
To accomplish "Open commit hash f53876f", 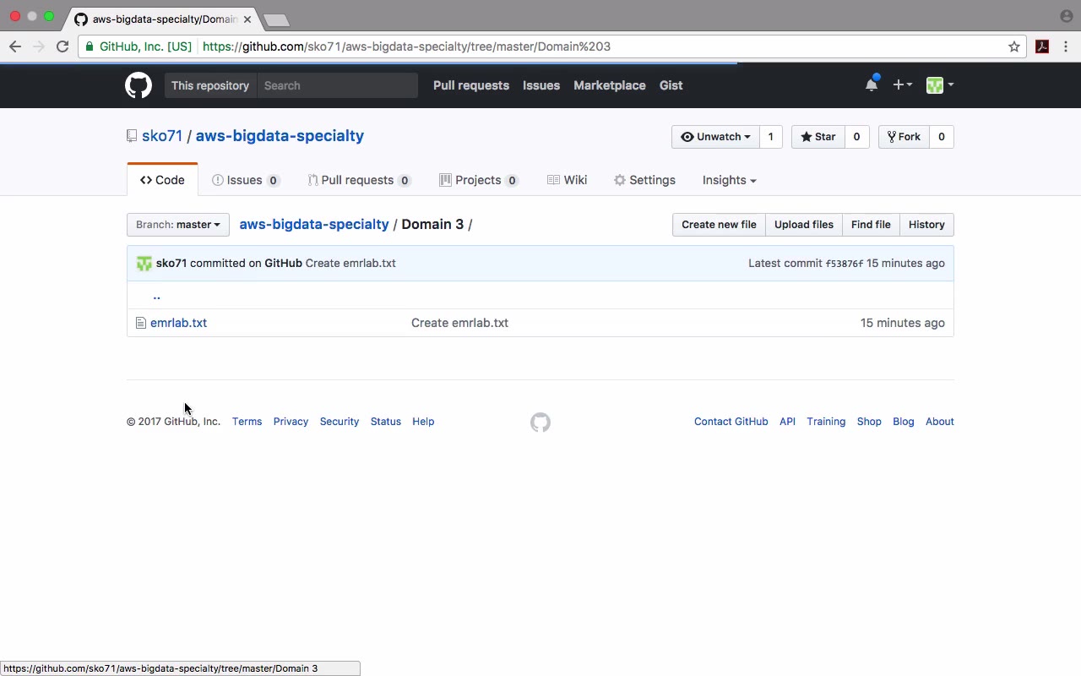I will point(845,264).
